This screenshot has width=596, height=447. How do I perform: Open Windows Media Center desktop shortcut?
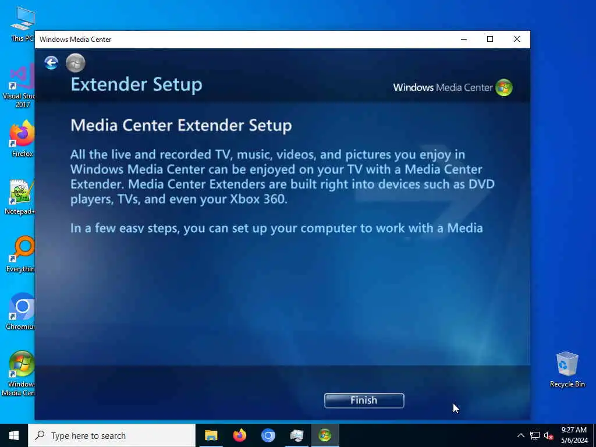point(19,373)
